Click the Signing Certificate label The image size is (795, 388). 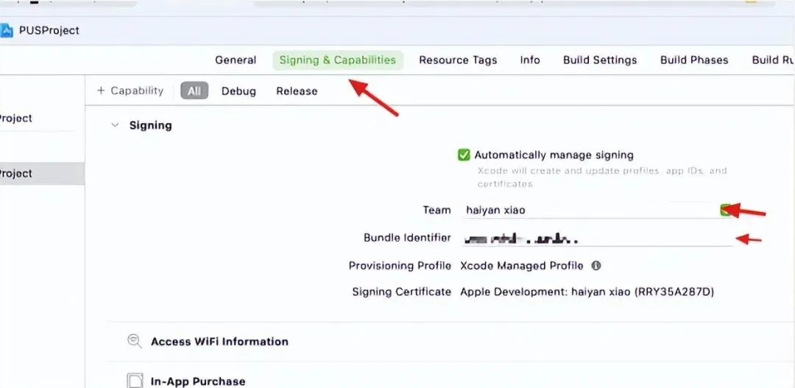point(402,292)
